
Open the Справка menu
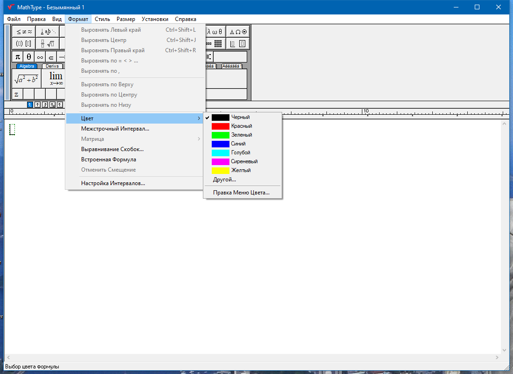click(186, 19)
